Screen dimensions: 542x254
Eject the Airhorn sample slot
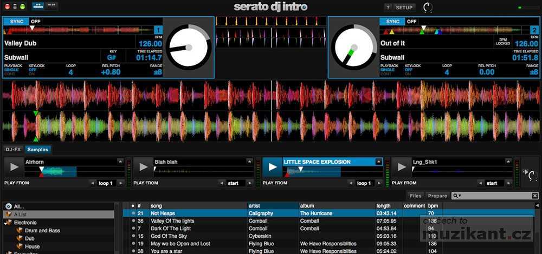[x=120, y=161]
